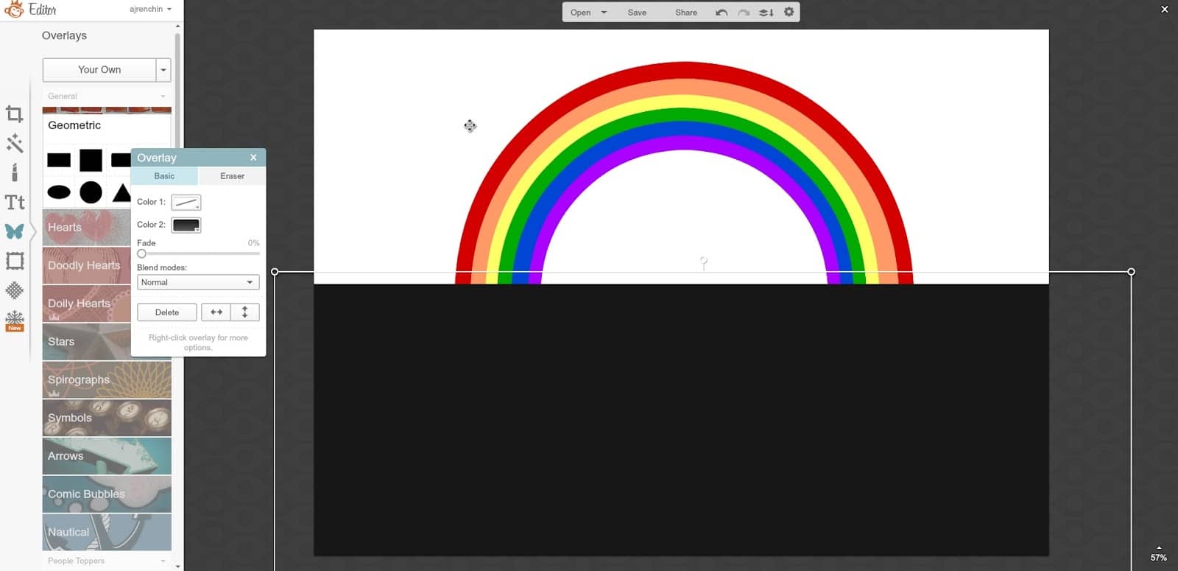Switch to the Eraser tab
Image resolution: width=1178 pixels, height=571 pixels.
tap(232, 176)
